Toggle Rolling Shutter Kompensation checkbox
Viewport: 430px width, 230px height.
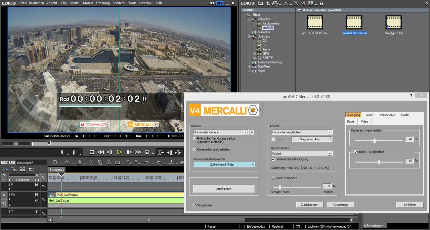click(x=195, y=138)
